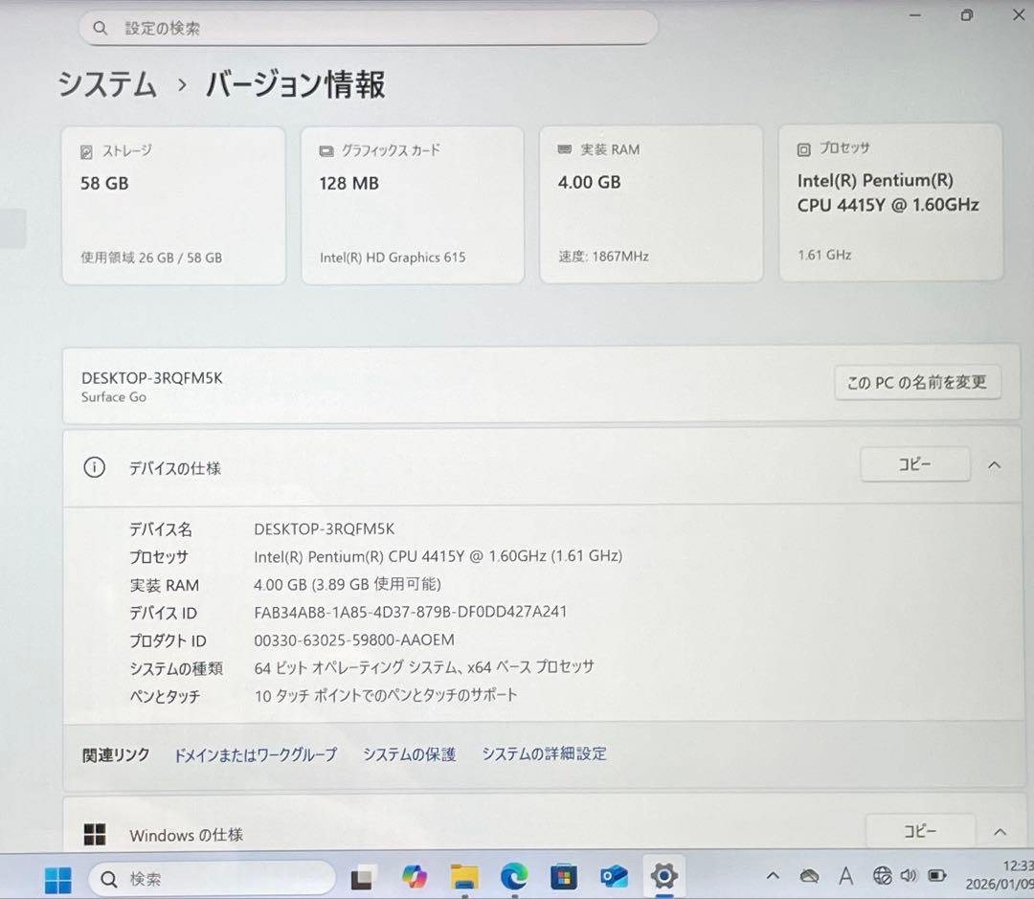Open システムの保護 settings link
Viewport: 1034px width, 899px height.
click(409, 753)
